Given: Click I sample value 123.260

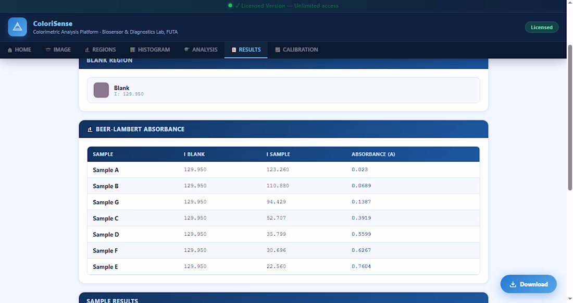Looking at the screenshot, I should point(278,169).
